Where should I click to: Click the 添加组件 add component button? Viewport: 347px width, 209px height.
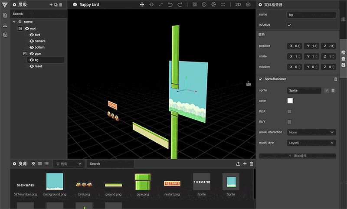(x=298, y=156)
